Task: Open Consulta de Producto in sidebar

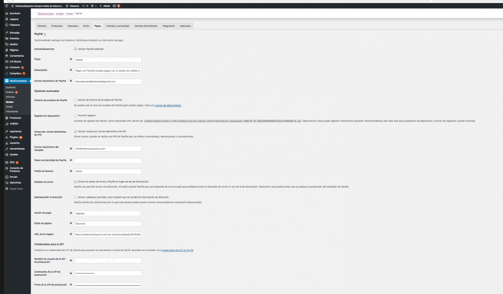Action: click(16, 170)
